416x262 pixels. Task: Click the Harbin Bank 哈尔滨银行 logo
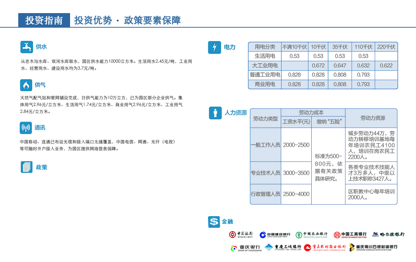pyautogui.click(x=388, y=235)
